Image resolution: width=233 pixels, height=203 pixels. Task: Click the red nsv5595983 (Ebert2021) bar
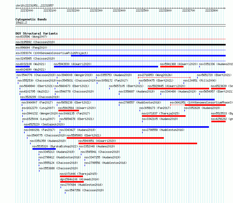pyautogui.click(x=115, y=138)
